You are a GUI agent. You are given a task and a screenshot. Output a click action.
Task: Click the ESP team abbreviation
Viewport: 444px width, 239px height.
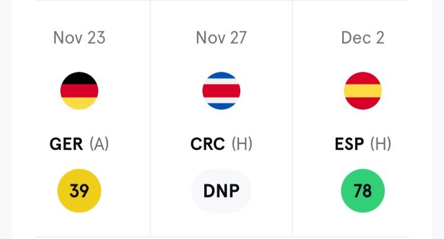coord(350,144)
